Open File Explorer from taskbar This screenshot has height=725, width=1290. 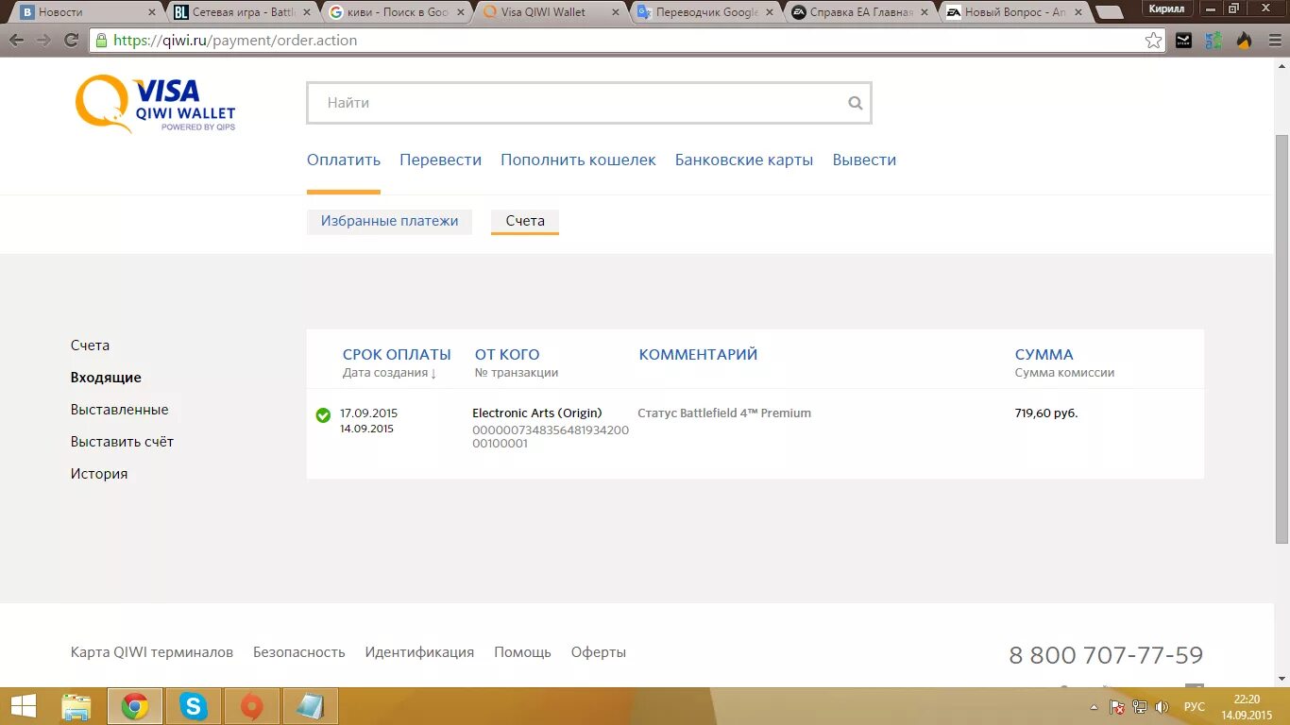click(x=76, y=706)
